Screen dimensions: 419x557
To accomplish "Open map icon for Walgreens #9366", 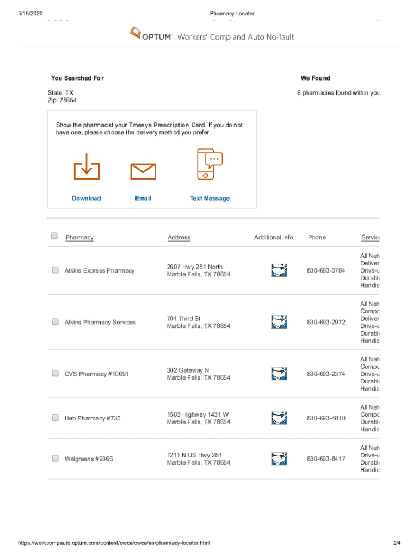I will point(279,459).
